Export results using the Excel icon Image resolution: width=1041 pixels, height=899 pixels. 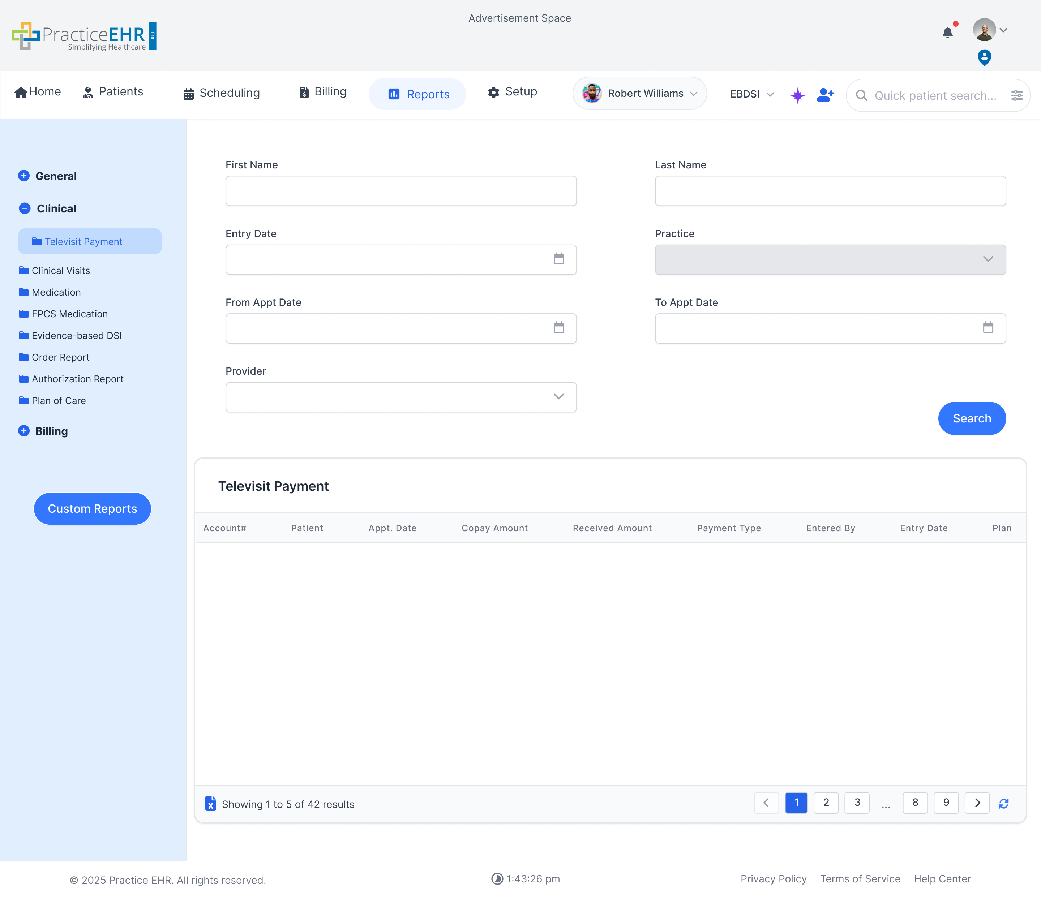[210, 804]
